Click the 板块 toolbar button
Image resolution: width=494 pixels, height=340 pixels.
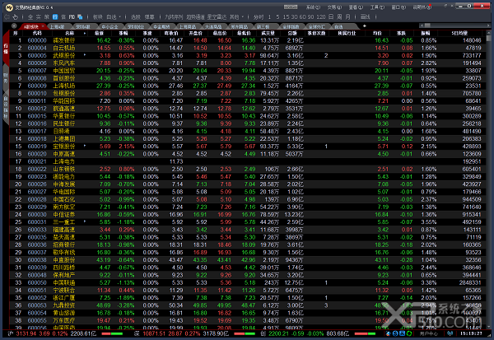coord(98,17)
